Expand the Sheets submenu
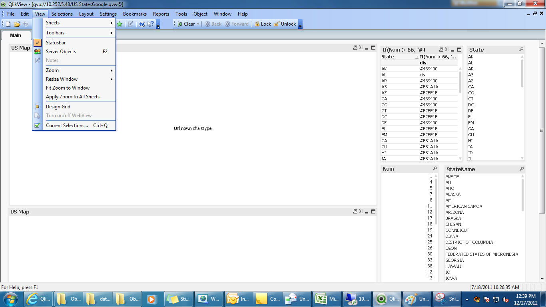 (74, 23)
